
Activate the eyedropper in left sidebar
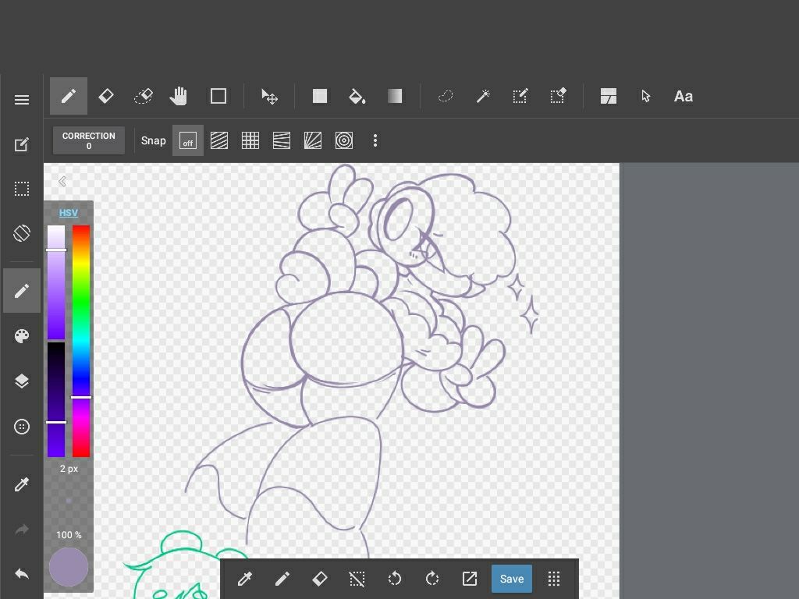pos(21,484)
